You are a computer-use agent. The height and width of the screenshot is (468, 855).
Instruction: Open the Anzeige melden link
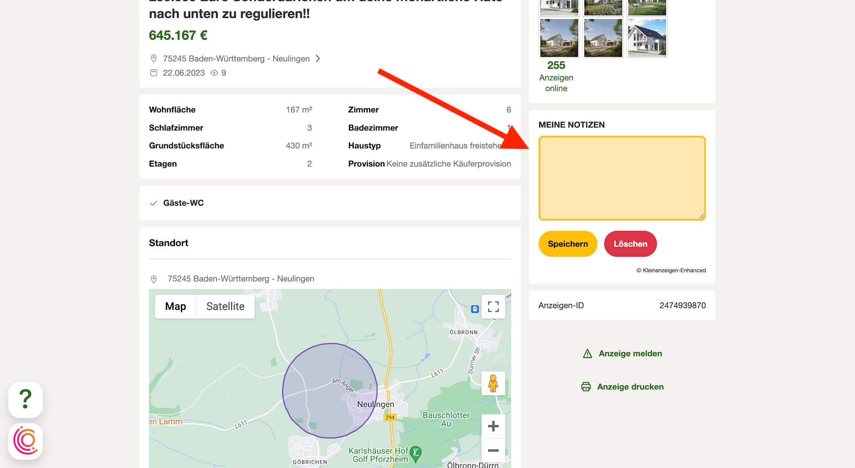pos(630,353)
